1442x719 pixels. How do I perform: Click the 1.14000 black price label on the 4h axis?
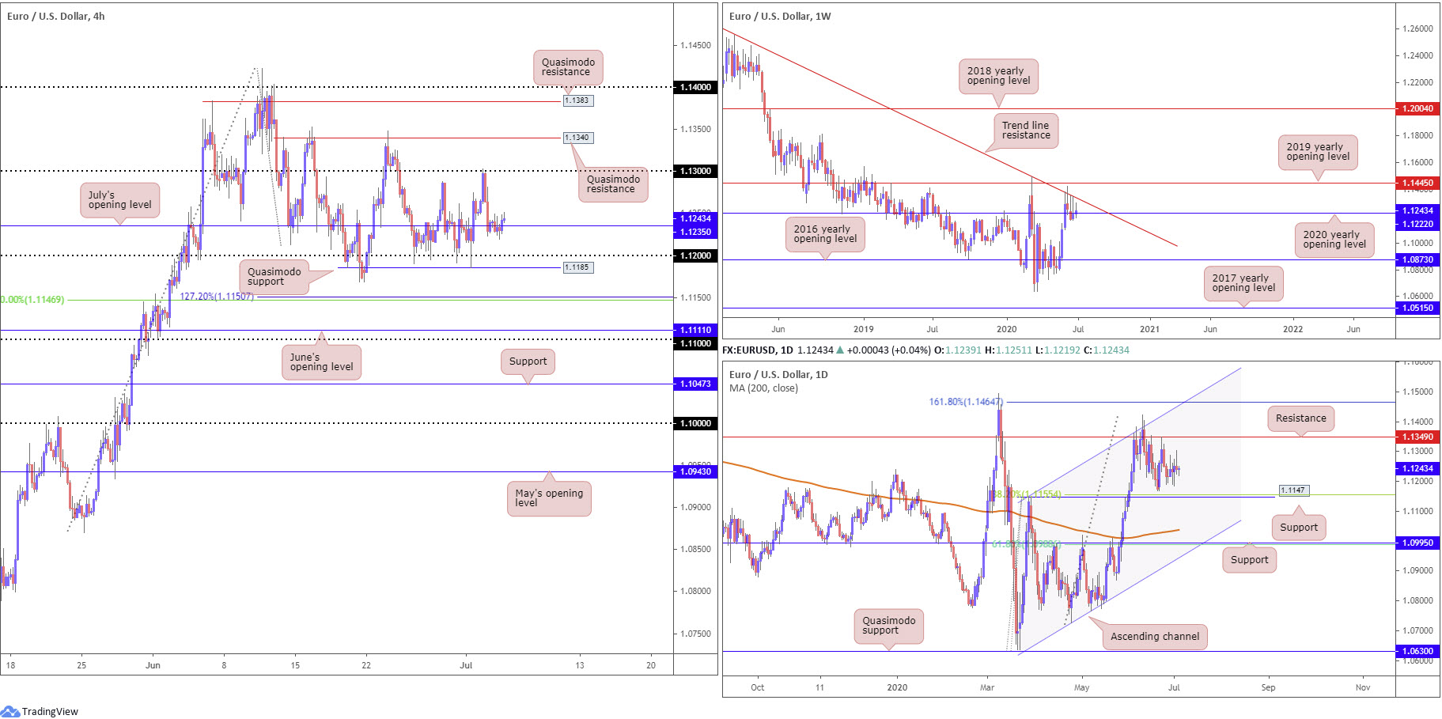696,87
